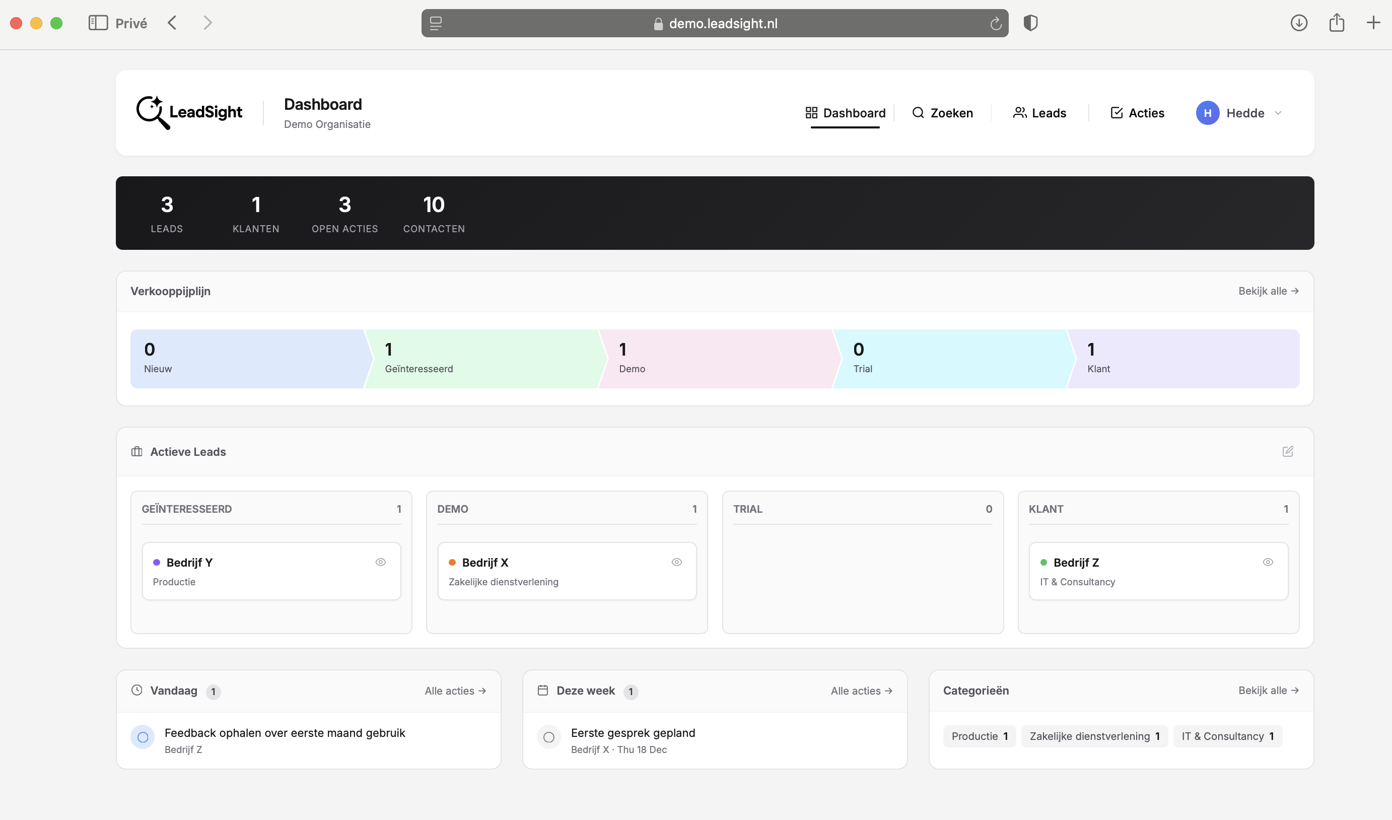The image size is (1392, 820).
Task: Open Acties via the checkmark icon
Action: pos(1117,113)
